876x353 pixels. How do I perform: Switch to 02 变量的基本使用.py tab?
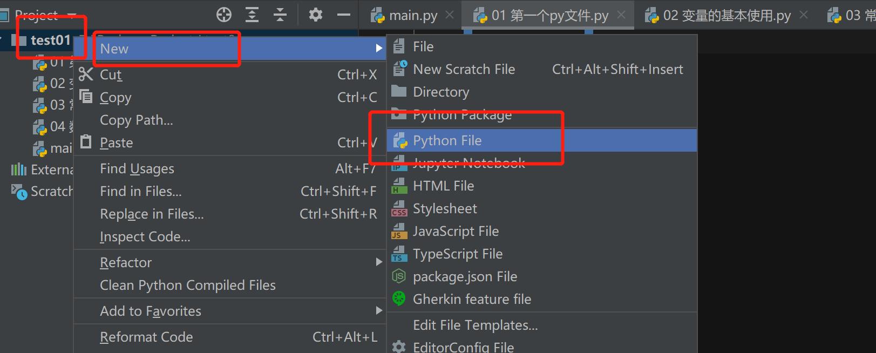[726, 16]
